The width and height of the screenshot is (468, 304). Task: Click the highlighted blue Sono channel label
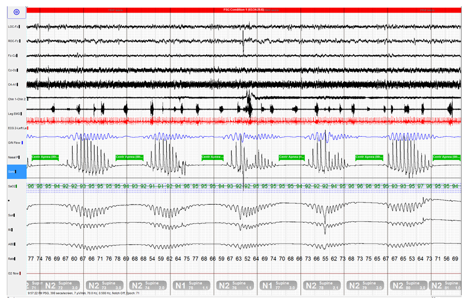tap(13, 171)
